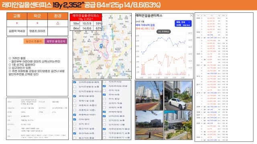Click the orange 길건너 초품아 tag

[34, 41]
